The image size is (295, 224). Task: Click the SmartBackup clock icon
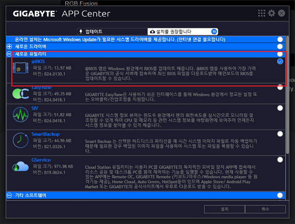21,140
